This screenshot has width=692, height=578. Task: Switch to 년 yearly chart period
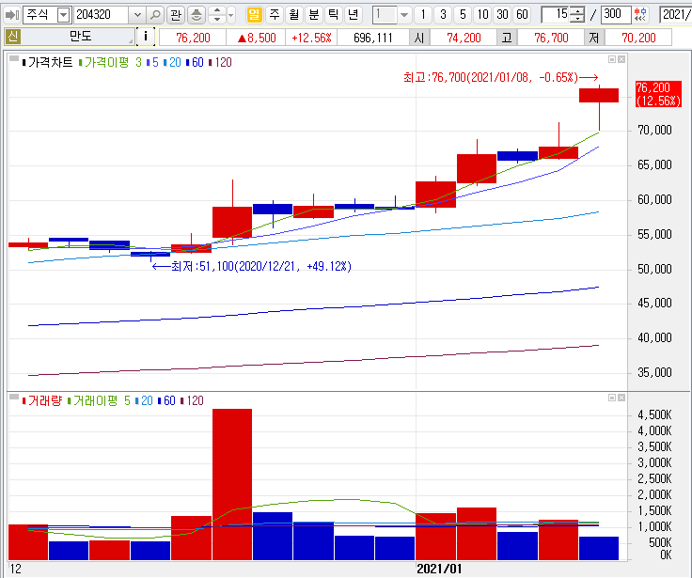pos(354,15)
